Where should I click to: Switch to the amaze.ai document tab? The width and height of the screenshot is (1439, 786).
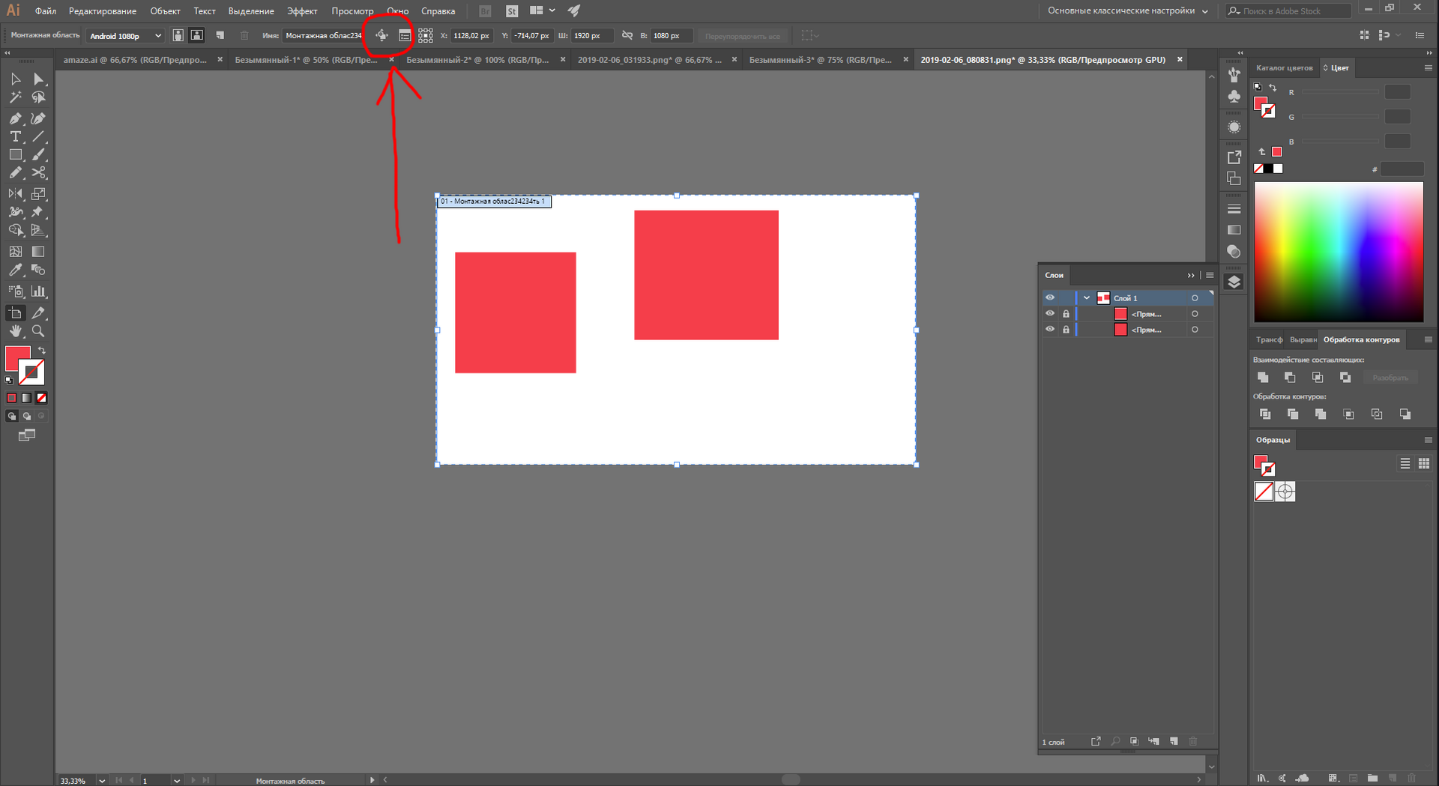coord(135,59)
